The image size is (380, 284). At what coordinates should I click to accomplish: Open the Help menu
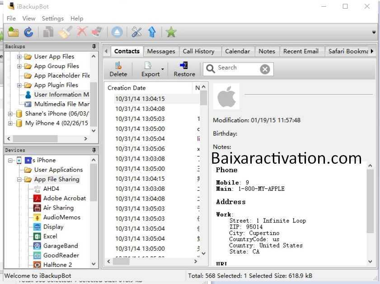coord(77,18)
